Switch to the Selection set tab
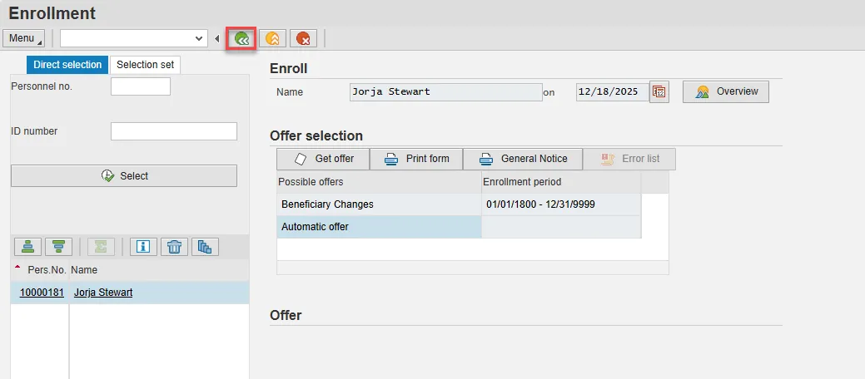This screenshot has width=865, height=379. coord(145,65)
